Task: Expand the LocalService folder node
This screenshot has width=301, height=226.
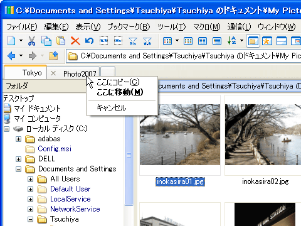Action: coord(30,199)
